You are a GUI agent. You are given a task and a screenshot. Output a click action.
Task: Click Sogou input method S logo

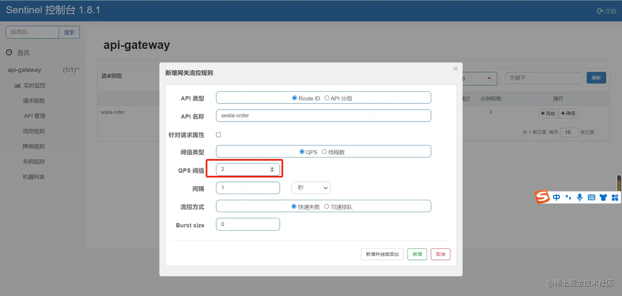[543, 197]
